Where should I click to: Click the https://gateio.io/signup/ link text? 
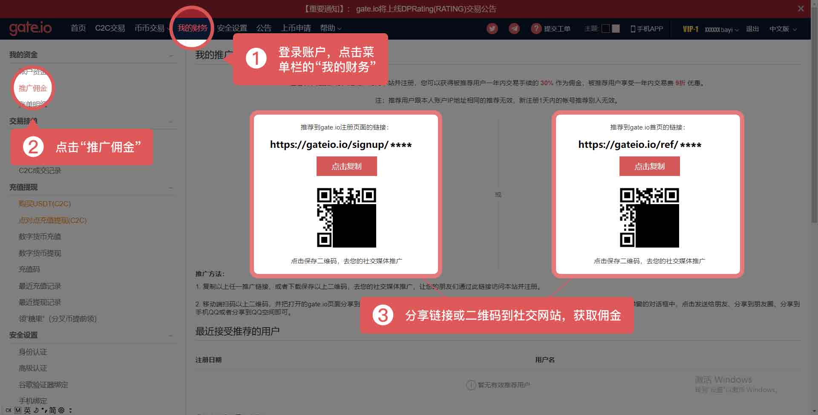click(x=341, y=144)
